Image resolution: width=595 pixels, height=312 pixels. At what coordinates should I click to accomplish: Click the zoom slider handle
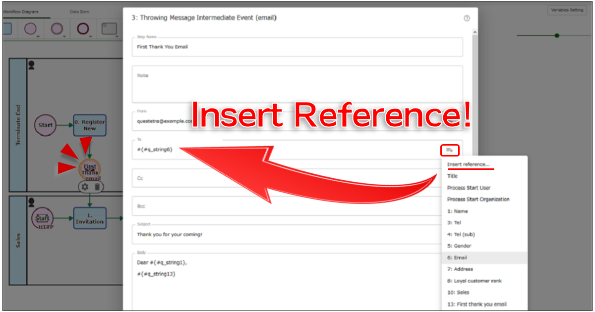tap(557, 35)
